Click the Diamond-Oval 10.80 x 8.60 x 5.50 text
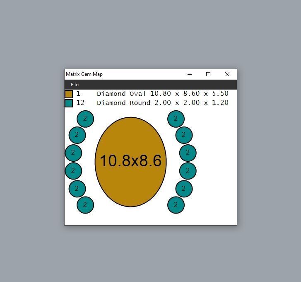The height and width of the screenshot is (282, 301). coord(163,94)
